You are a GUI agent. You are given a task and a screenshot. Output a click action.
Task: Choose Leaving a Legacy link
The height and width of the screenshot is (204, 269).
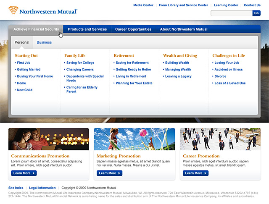click(x=178, y=76)
